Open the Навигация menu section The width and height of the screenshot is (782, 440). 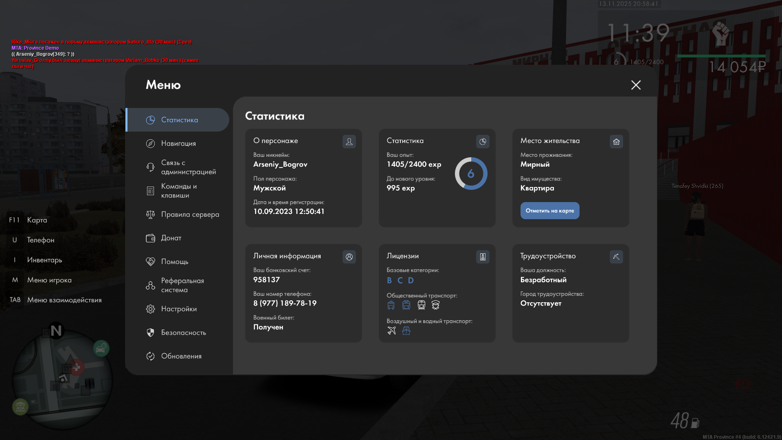tap(178, 143)
